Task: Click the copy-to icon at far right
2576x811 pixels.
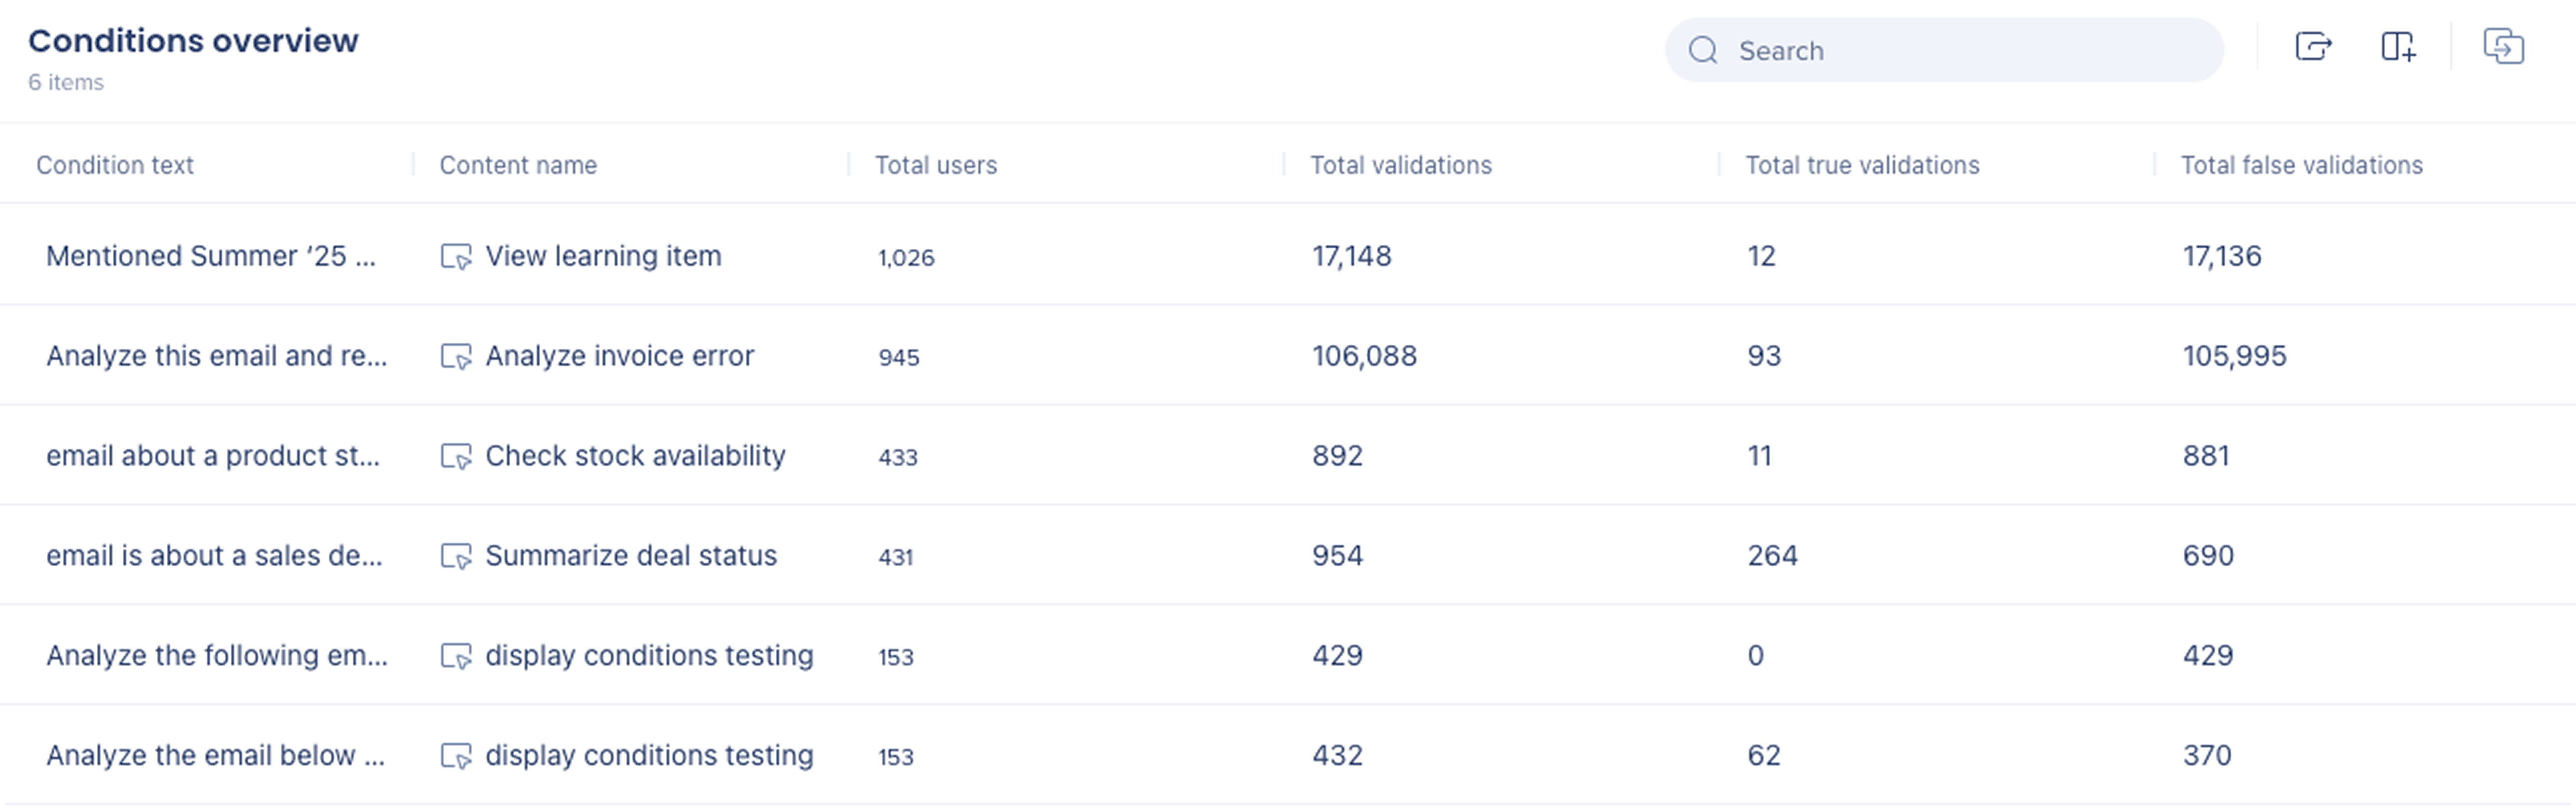Action: 2503,47
